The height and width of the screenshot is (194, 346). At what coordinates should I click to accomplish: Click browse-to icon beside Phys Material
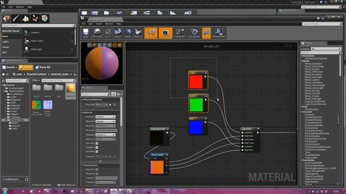[x=114, y=105]
